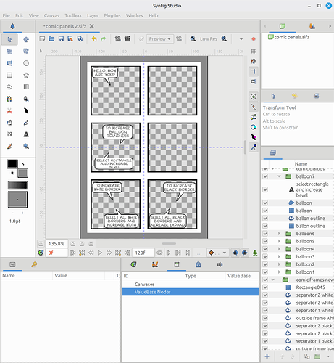Screen dimensions: 334x363
Task: Toggle visibility of balloon5 layer
Action: (265, 241)
